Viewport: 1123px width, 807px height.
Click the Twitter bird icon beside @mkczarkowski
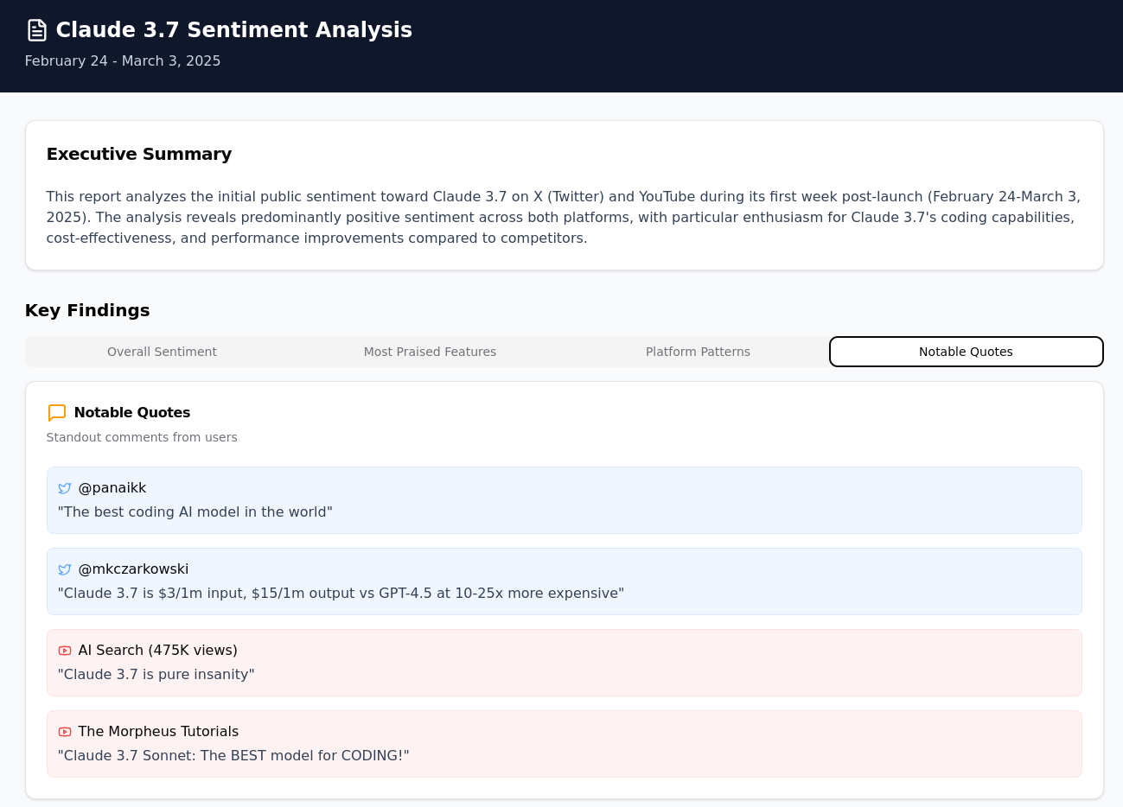(65, 569)
